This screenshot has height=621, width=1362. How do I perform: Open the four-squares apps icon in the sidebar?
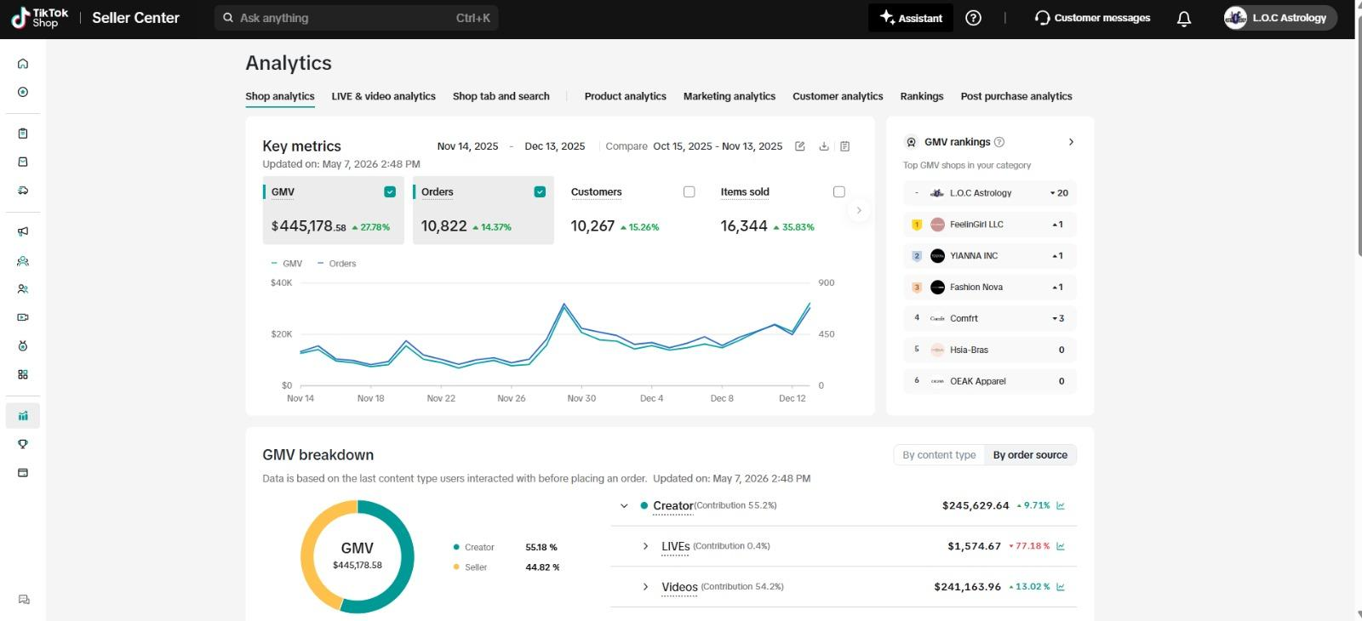click(x=23, y=374)
